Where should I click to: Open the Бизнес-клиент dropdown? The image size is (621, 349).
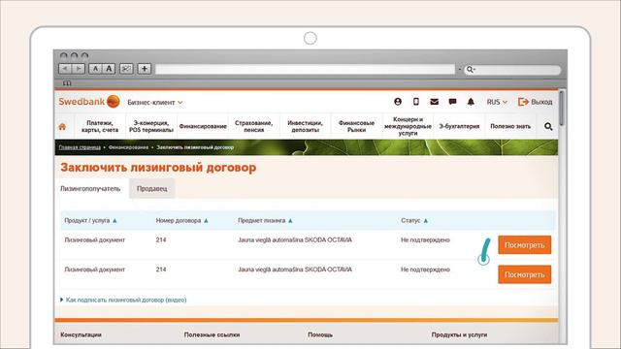click(155, 102)
